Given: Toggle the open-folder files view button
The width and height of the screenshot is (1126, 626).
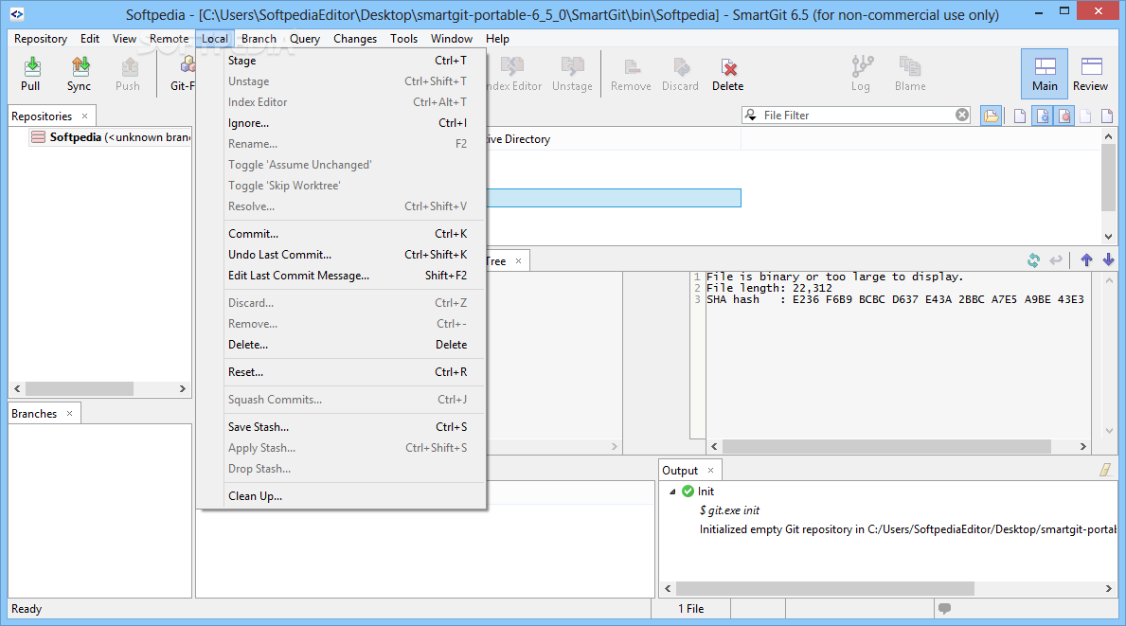Looking at the screenshot, I should [991, 116].
